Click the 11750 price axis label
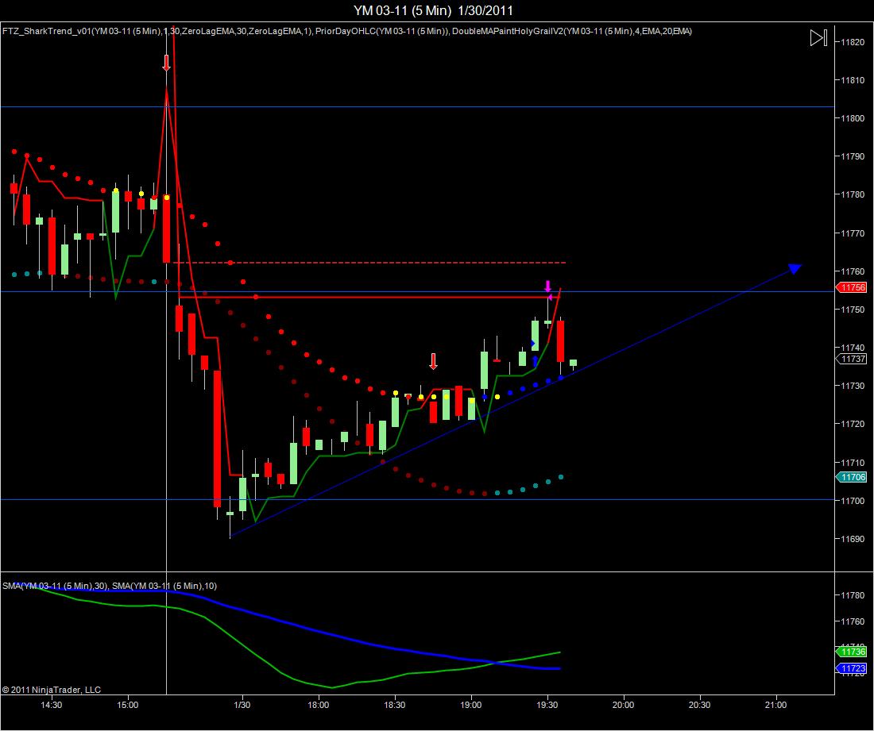 853,310
